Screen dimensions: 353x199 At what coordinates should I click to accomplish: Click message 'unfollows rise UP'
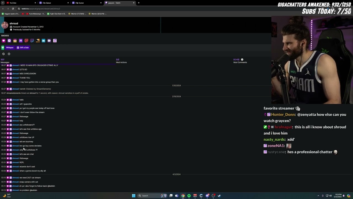pyautogui.click(x=27, y=137)
